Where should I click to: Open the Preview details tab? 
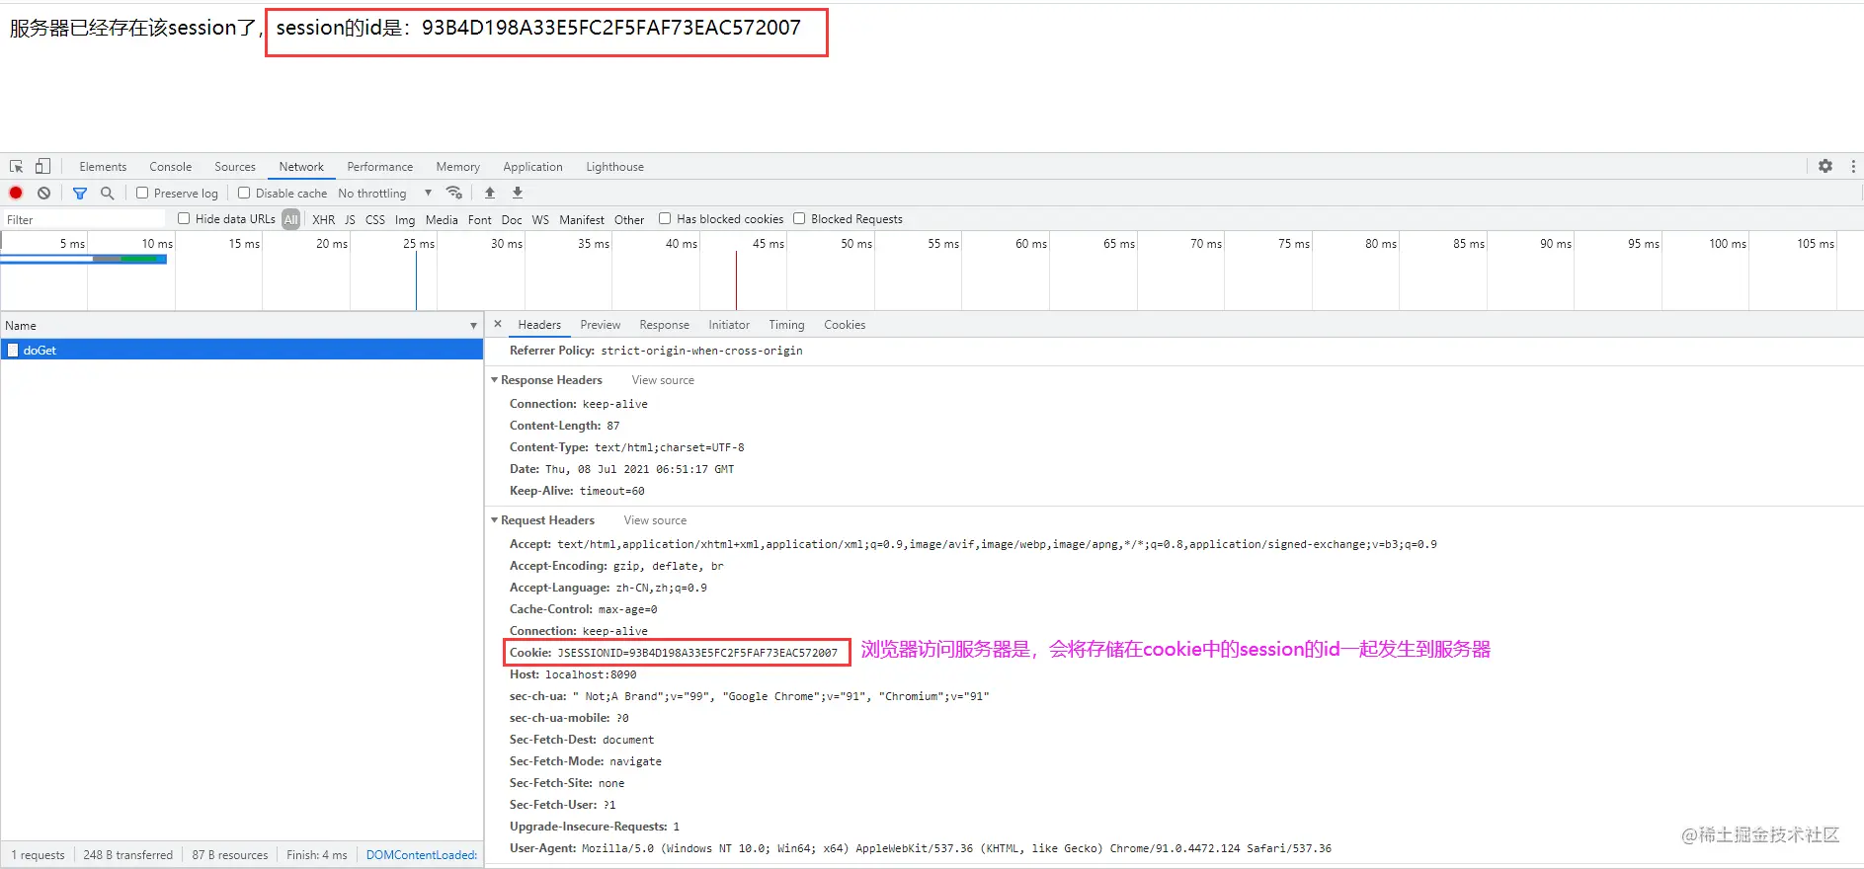601,325
